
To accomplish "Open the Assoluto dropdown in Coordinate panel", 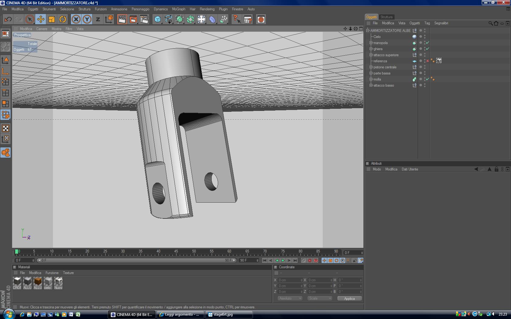I will pos(290,298).
